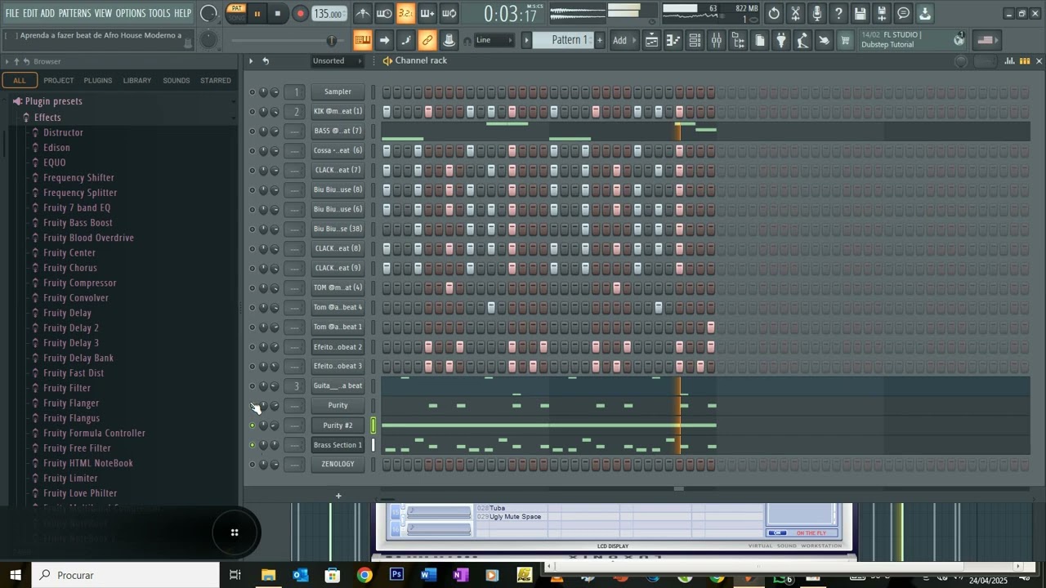Open the Brass Section 1 channel button
This screenshot has width=1046, height=588.
337,445
